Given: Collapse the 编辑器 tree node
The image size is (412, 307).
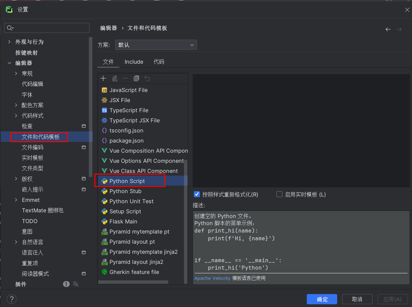Looking at the screenshot, I should pos(9,63).
